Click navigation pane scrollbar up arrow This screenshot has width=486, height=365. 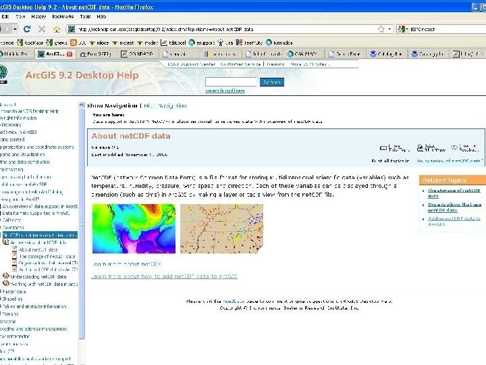82,105
